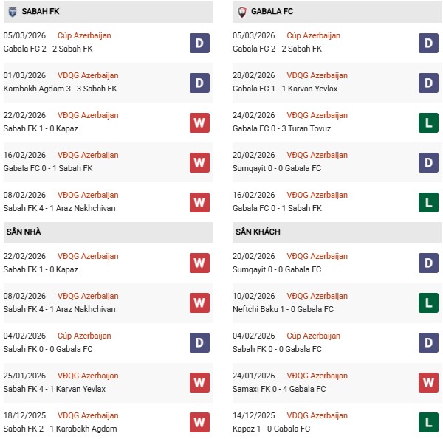This screenshot has width=443, height=439.
Task: Open the VĐQG Azerbaijan link dated 24/01/2026
Action: click(x=317, y=376)
